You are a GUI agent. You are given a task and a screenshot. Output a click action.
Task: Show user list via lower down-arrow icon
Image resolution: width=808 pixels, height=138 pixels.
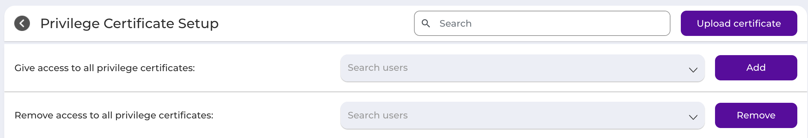pos(693,117)
